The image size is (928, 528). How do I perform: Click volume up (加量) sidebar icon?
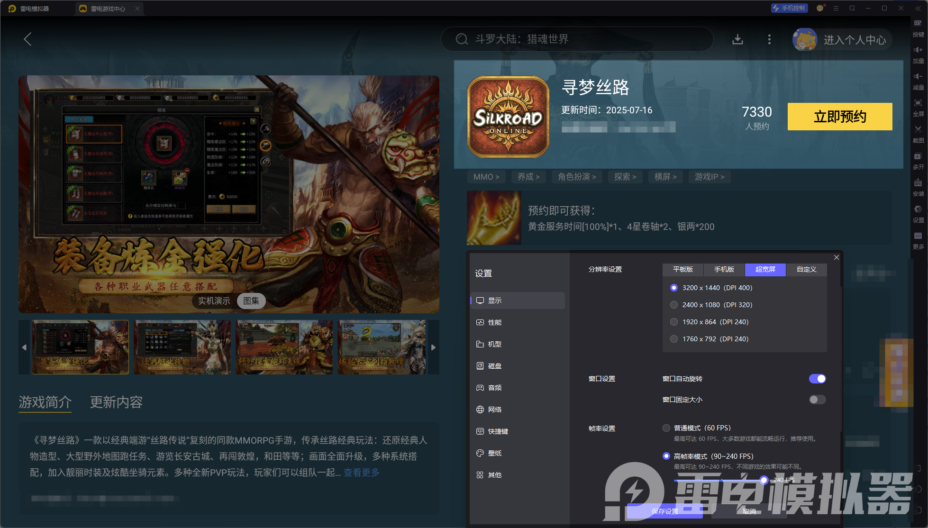(918, 52)
